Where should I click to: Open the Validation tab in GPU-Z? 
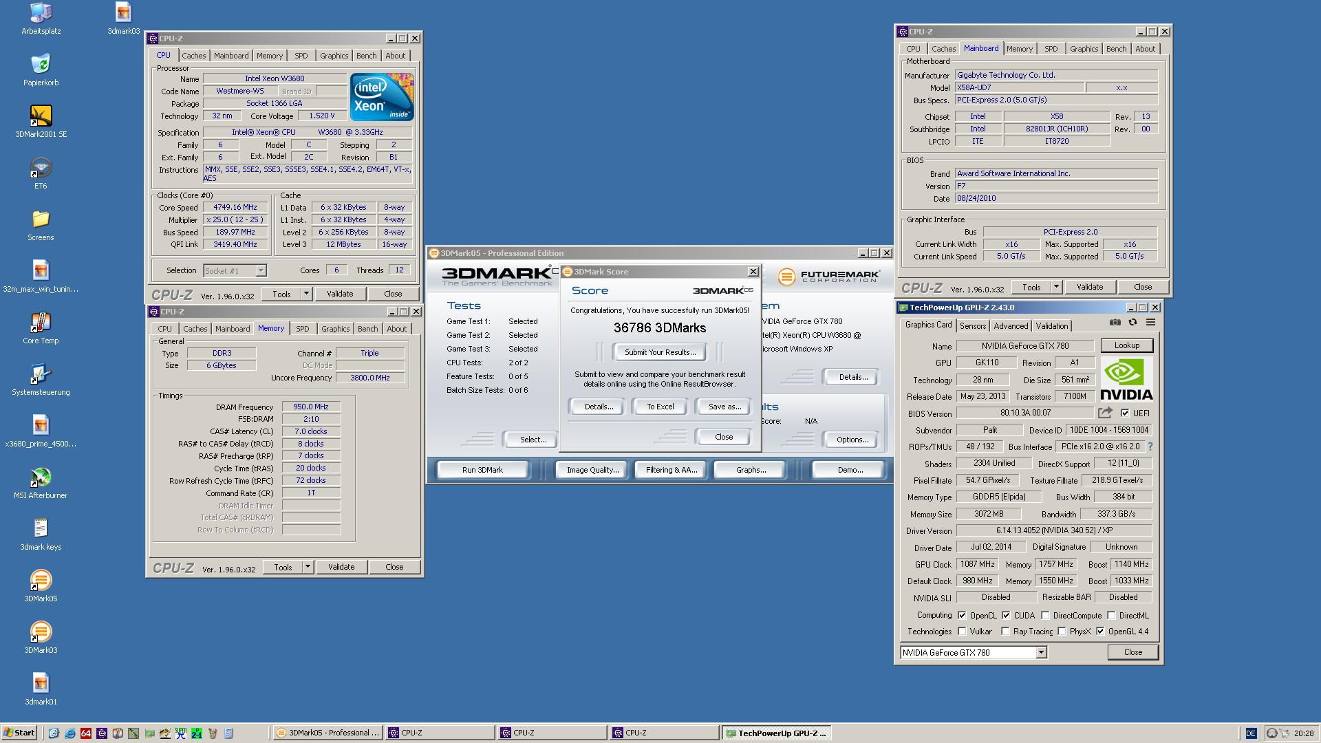1051,326
